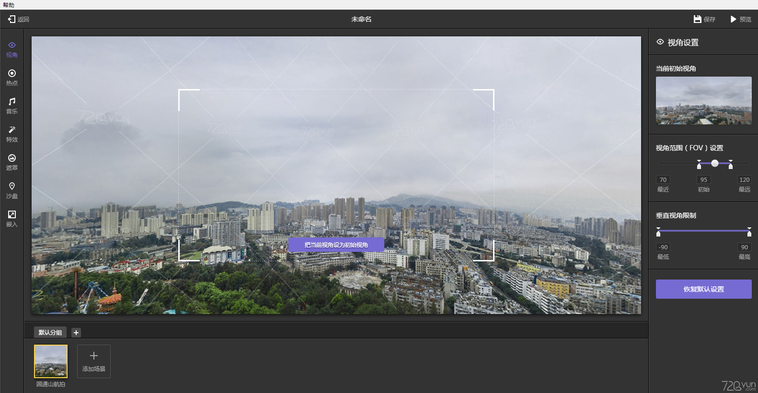Open the 沙盘 sand table tool
Viewport: 758px width, 393px height.
(x=12, y=191)
